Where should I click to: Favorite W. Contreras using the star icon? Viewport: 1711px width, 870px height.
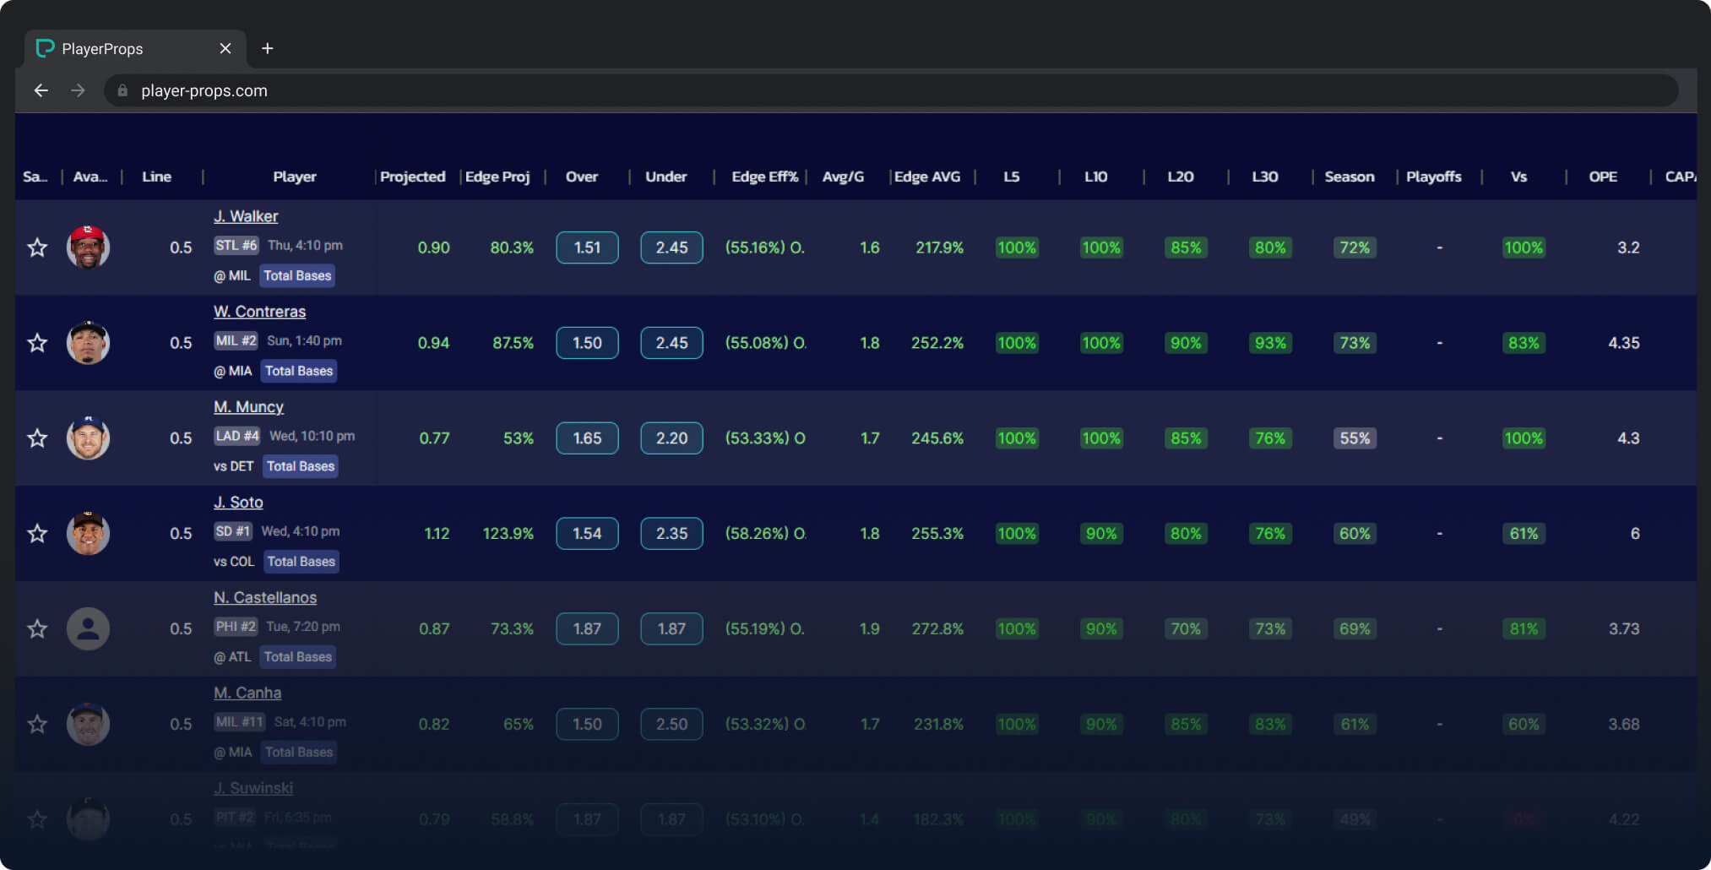click(x=37, y=343)
